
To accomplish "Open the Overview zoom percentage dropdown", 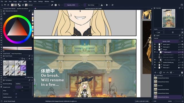I will click(x=159, y=29).
